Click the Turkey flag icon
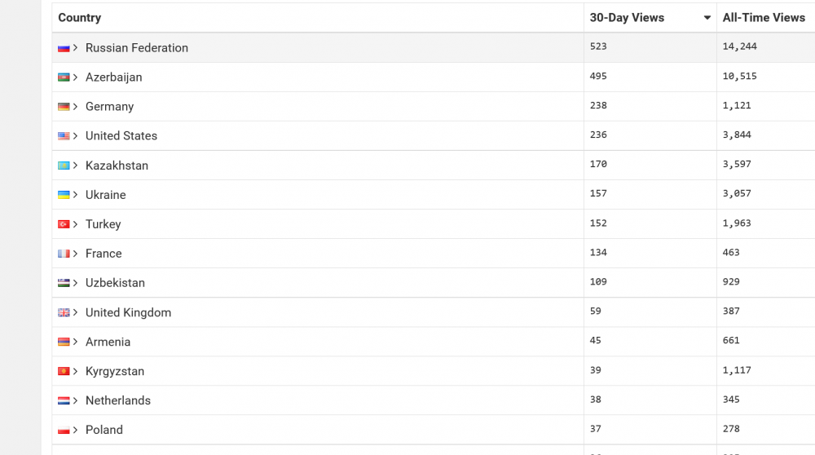This screenshot has width=815, height=455. tap(64, 224)
